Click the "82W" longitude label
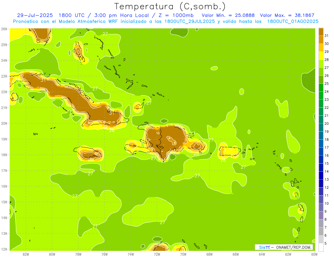This screenshot has width=334, height=258. [26, 254]
